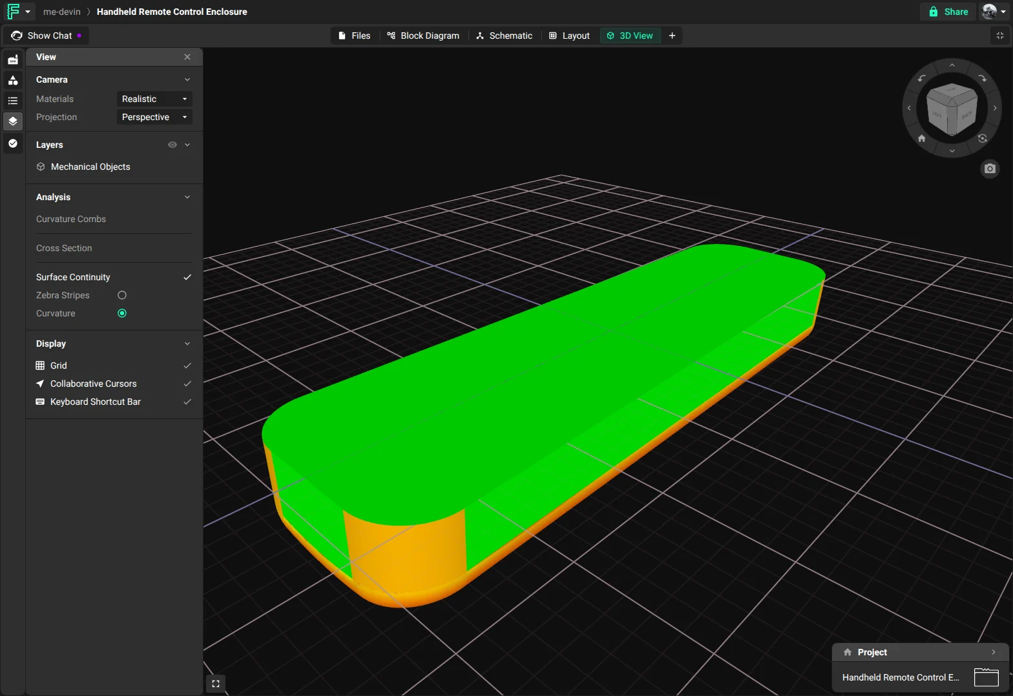This screenshot has width=1013, height=696.
Task: Switch to the Layout tab
Action: click(x=569, y=36)
